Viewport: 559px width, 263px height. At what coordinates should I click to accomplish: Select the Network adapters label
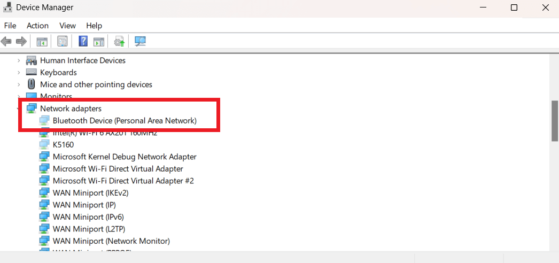click(71, 109)
